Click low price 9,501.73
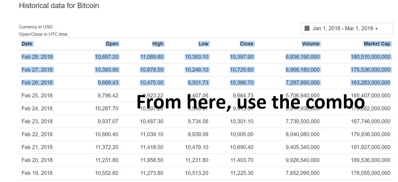 [198, 83]
